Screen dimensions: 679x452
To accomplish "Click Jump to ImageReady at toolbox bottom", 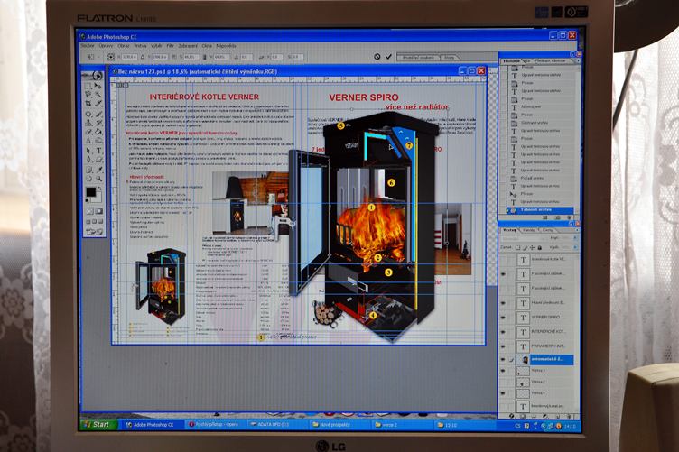I will click(x=95, y=232).
